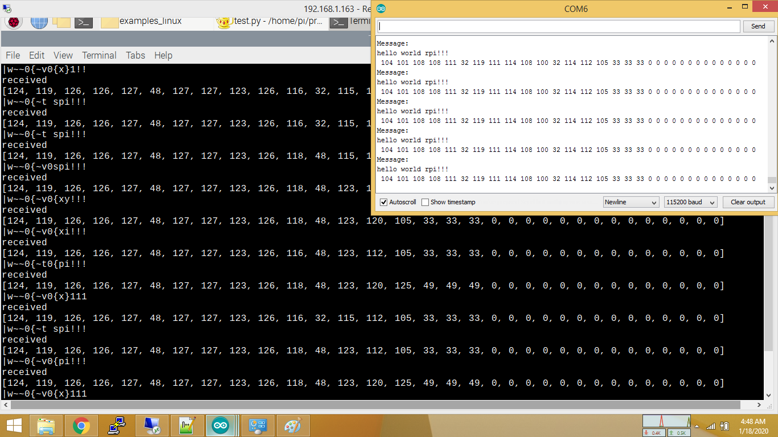Open the 115200 baud rate dropdown
This screenshot has height=437, width=778.
coord(690,202)
